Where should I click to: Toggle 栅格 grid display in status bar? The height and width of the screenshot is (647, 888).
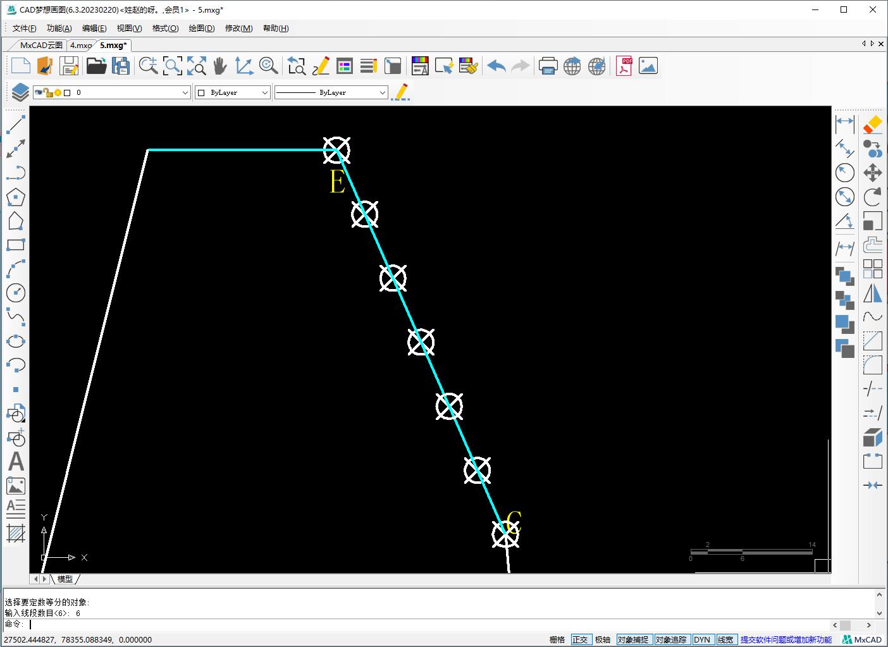557,639
